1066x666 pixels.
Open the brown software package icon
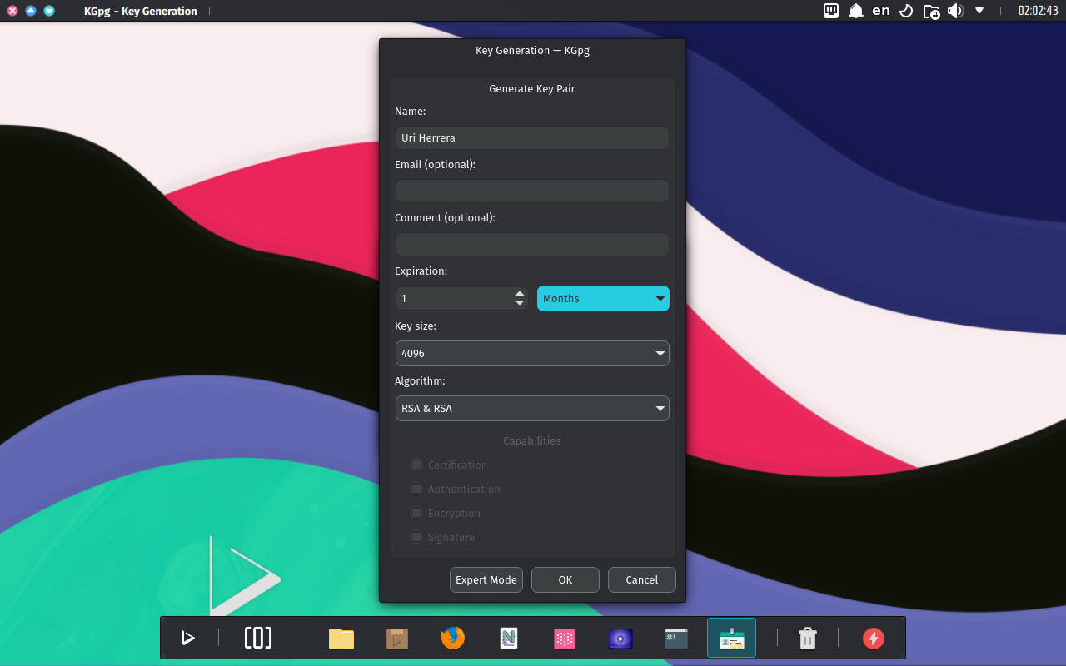(397, 639)
